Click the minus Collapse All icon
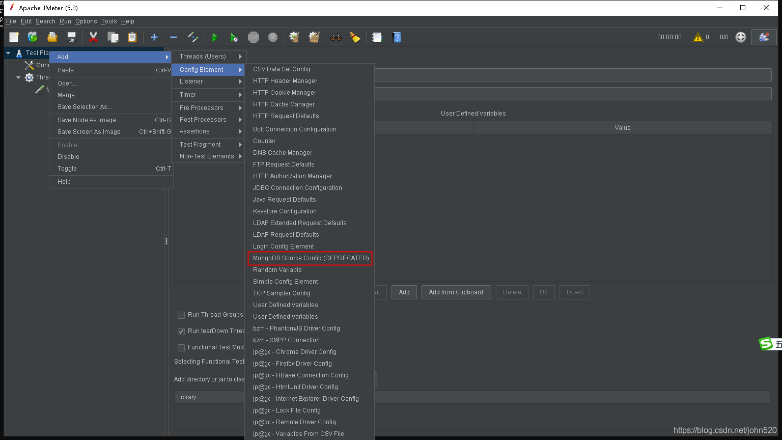 point(173,37)
